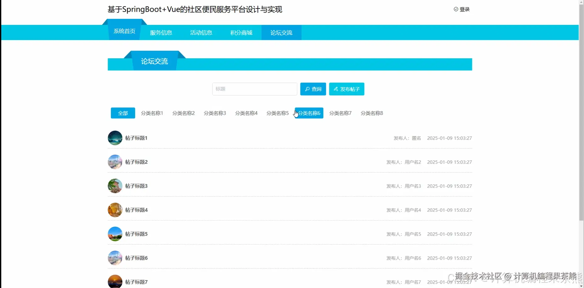
Task: Filter posts by 分类名称4
Action: point(247,113)
